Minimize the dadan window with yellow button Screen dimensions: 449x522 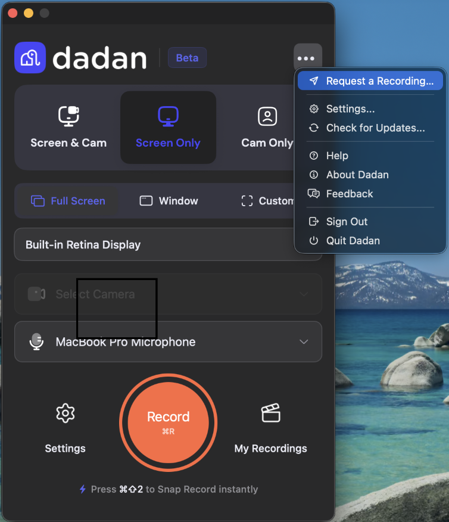(x=29, y=13)
